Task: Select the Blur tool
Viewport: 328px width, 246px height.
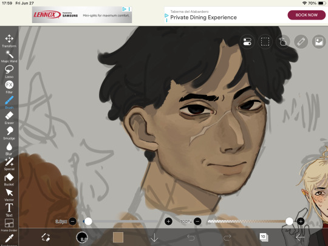Action: (9, 149)
